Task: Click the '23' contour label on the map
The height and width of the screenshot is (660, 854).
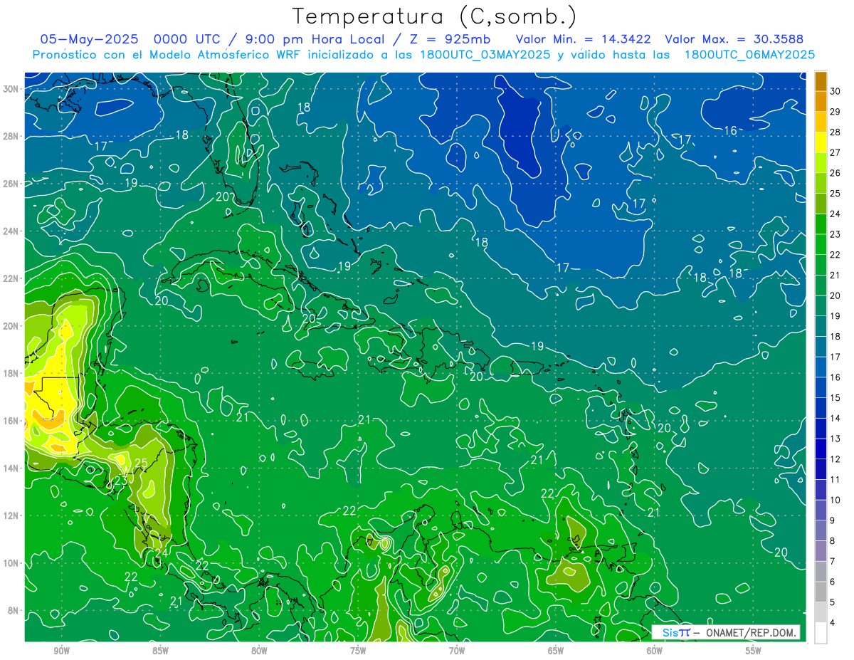Action: (121, 481)
